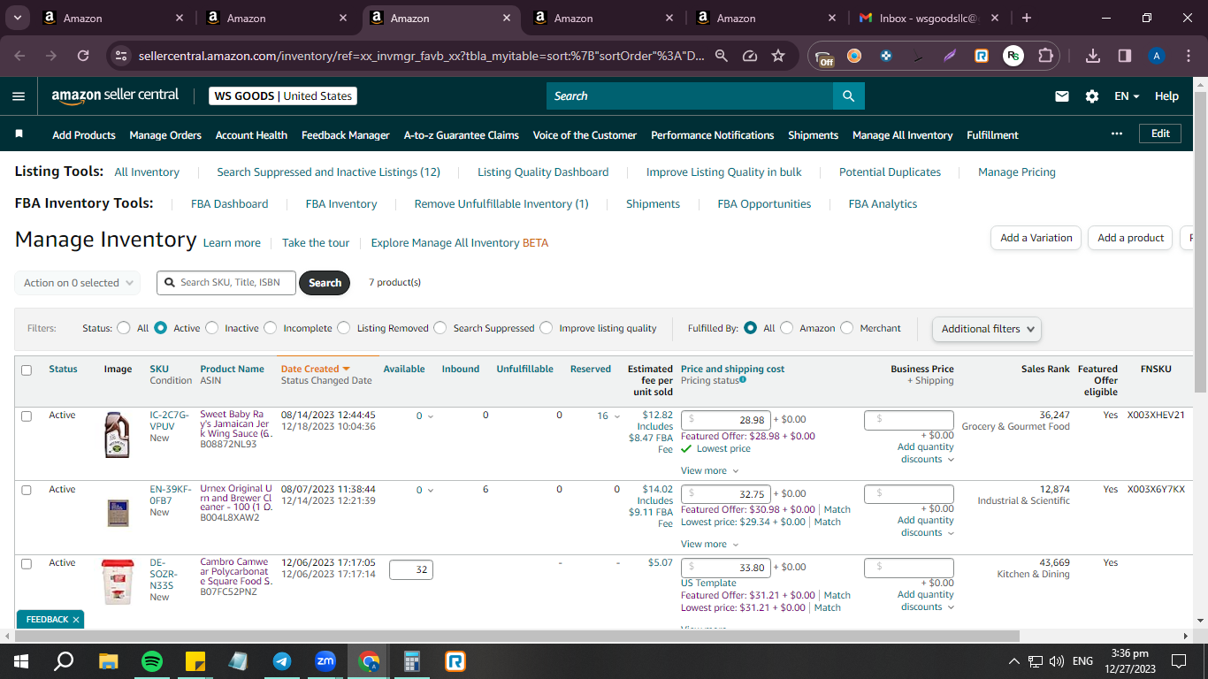Open the Chrome profile avatar
The image size is (1208, 679).
pyautogui.click(x=1156, y=56)
